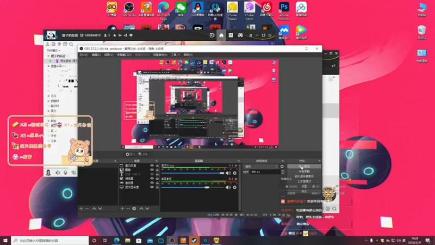Viewport: 435px width, 245px height.
Task: Click the Start Virtual Camera button
Action: [304, 176]
